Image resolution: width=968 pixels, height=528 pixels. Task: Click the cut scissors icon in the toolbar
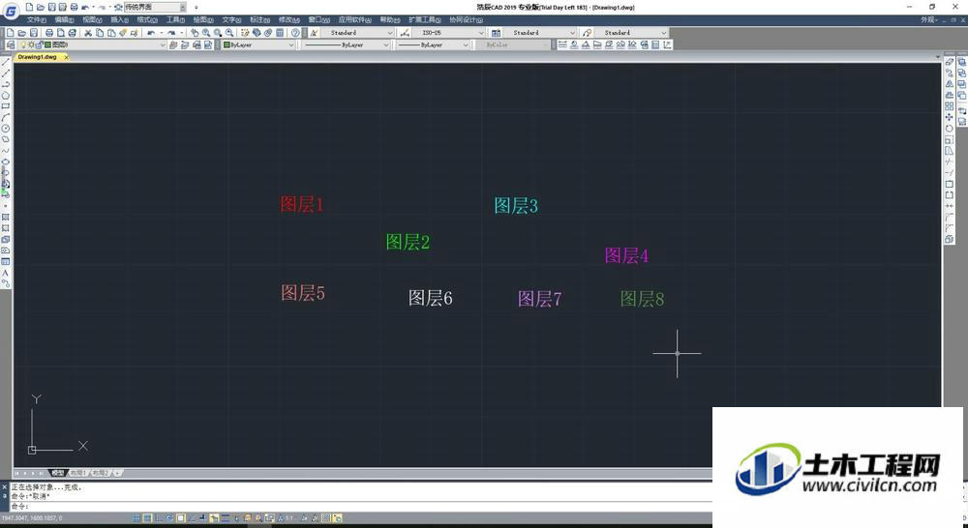click(88, 33)
